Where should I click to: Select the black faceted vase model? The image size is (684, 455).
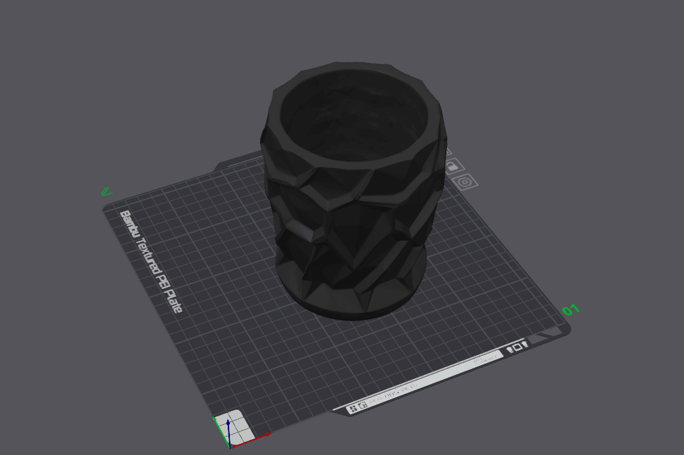353,190
